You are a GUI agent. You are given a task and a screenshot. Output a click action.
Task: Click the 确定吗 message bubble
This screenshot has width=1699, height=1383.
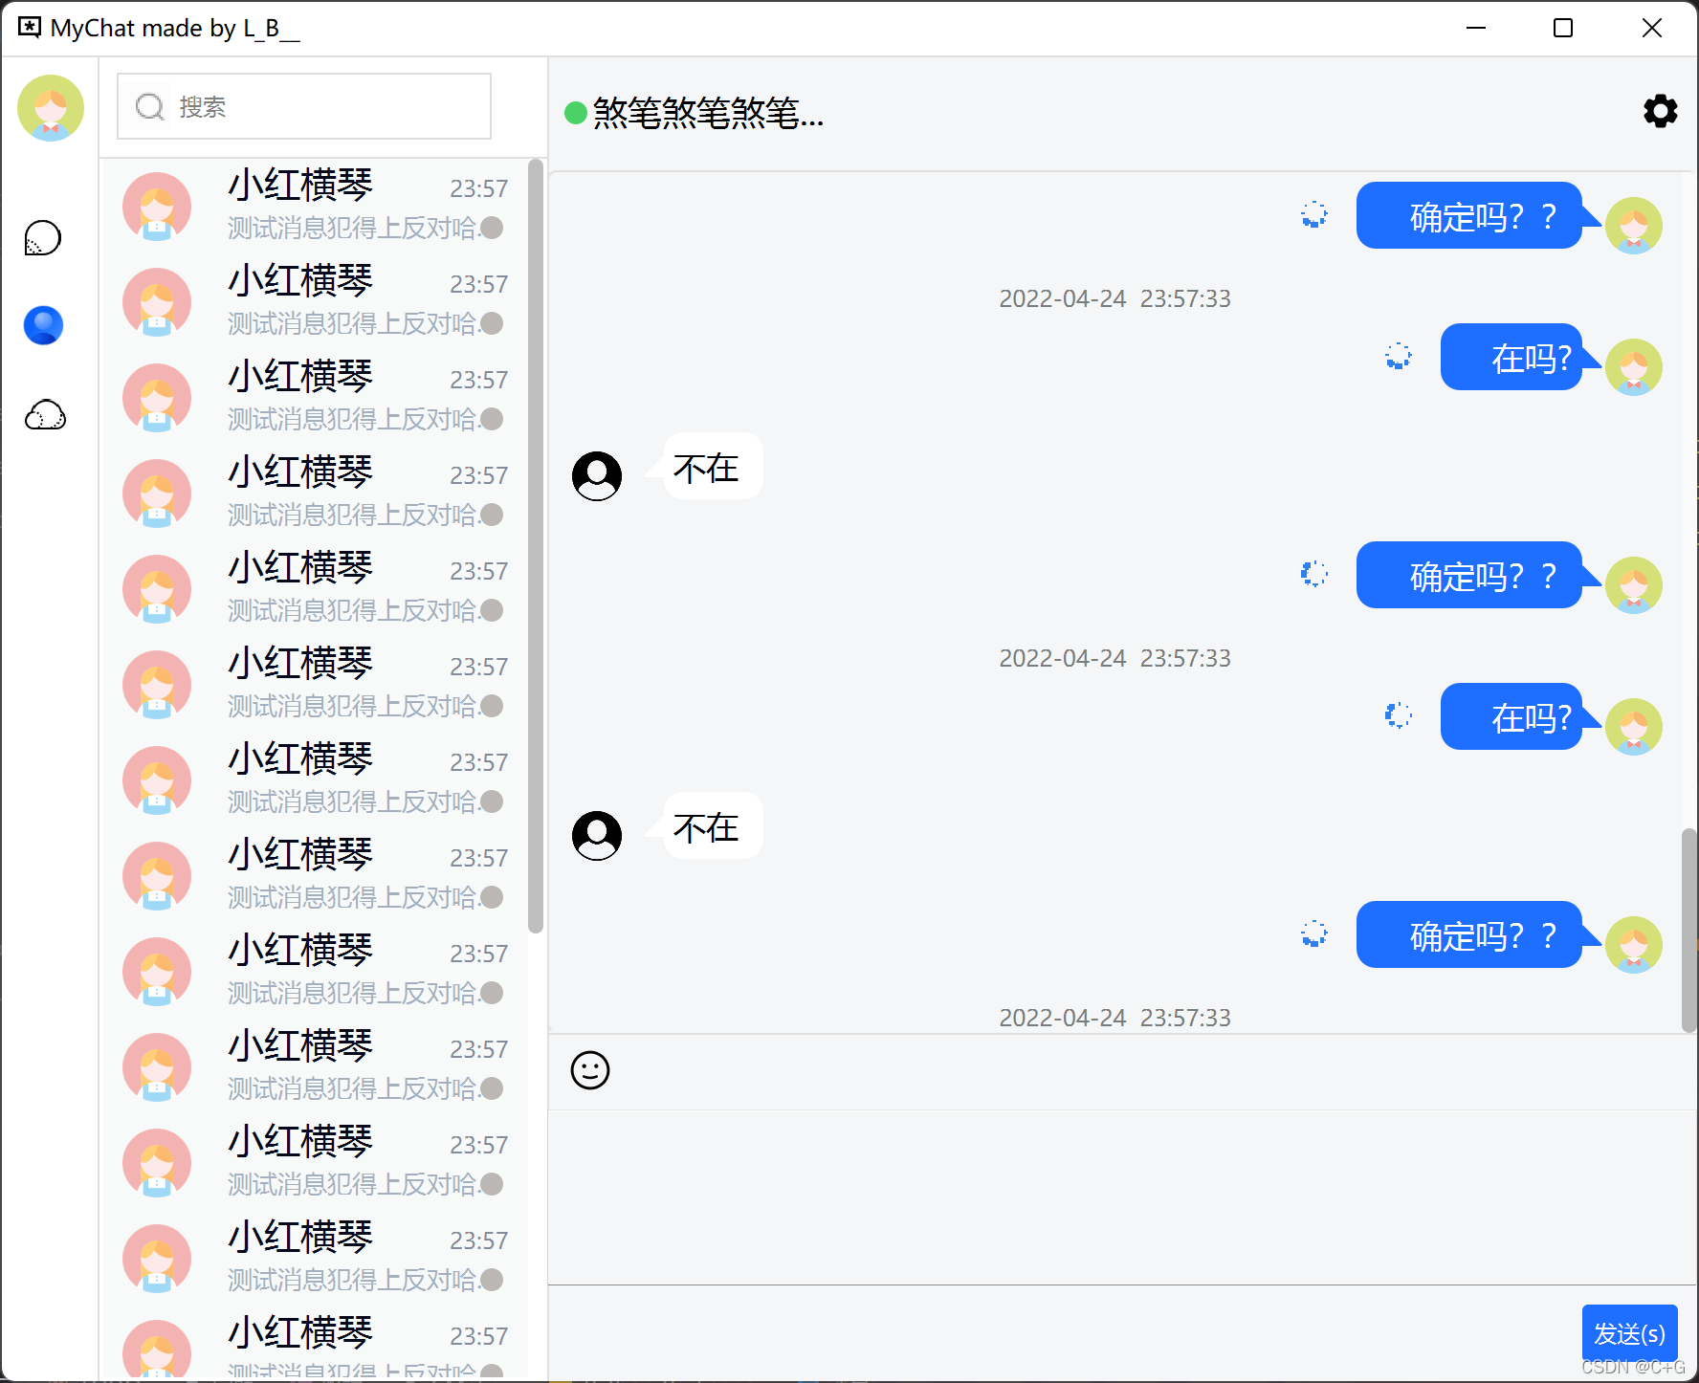(1469, 216)
